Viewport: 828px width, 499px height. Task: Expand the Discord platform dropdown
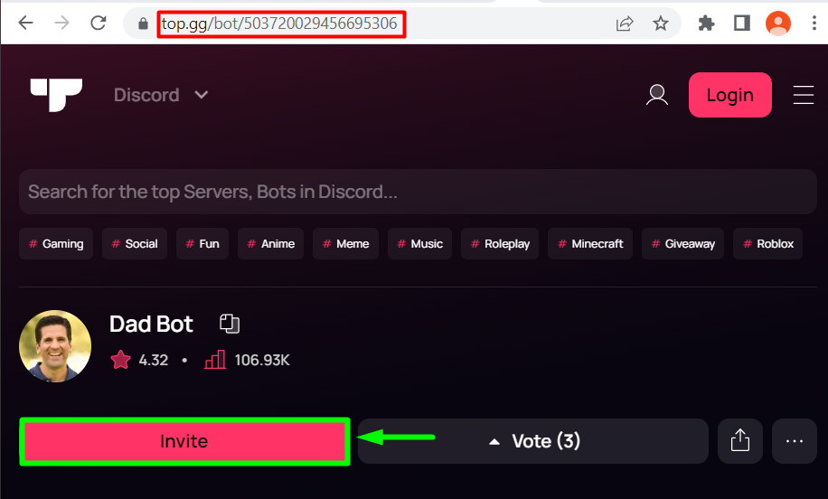[x=161, y=95]
